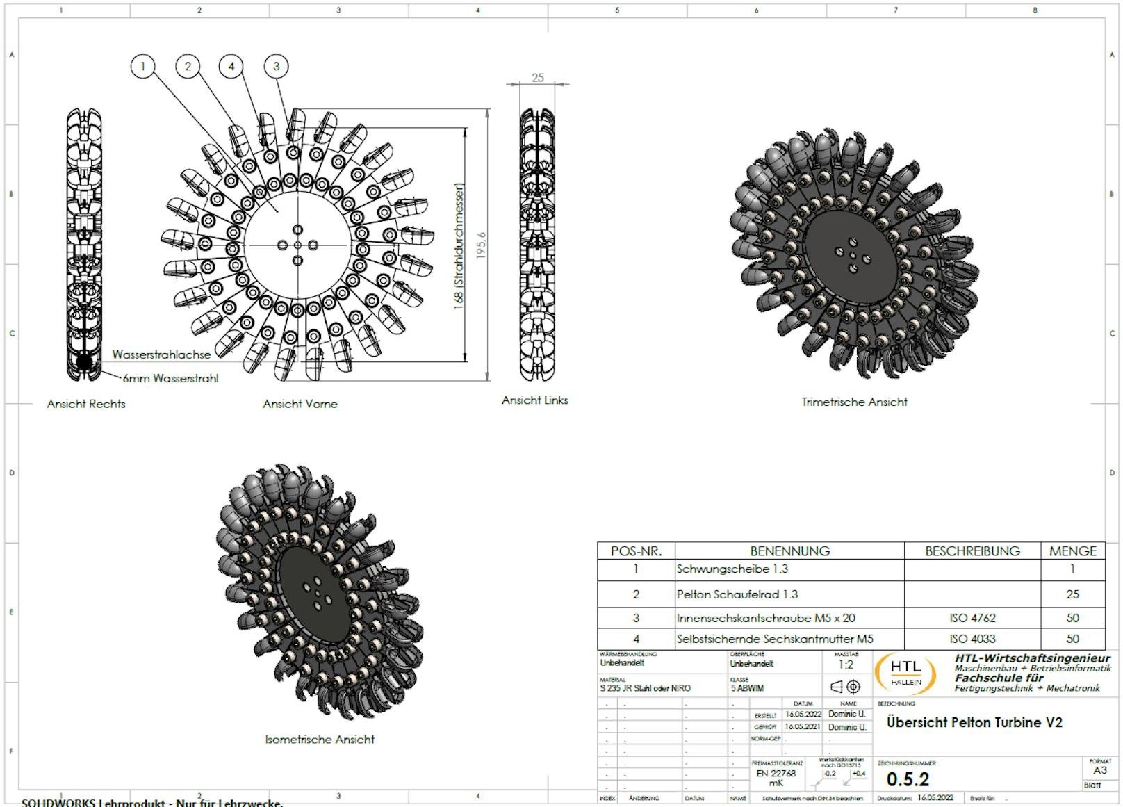Image resolution: width=1123 pixels, height=807 pixels.
Task: Click balloon number 4 callout
Action: 231,67
